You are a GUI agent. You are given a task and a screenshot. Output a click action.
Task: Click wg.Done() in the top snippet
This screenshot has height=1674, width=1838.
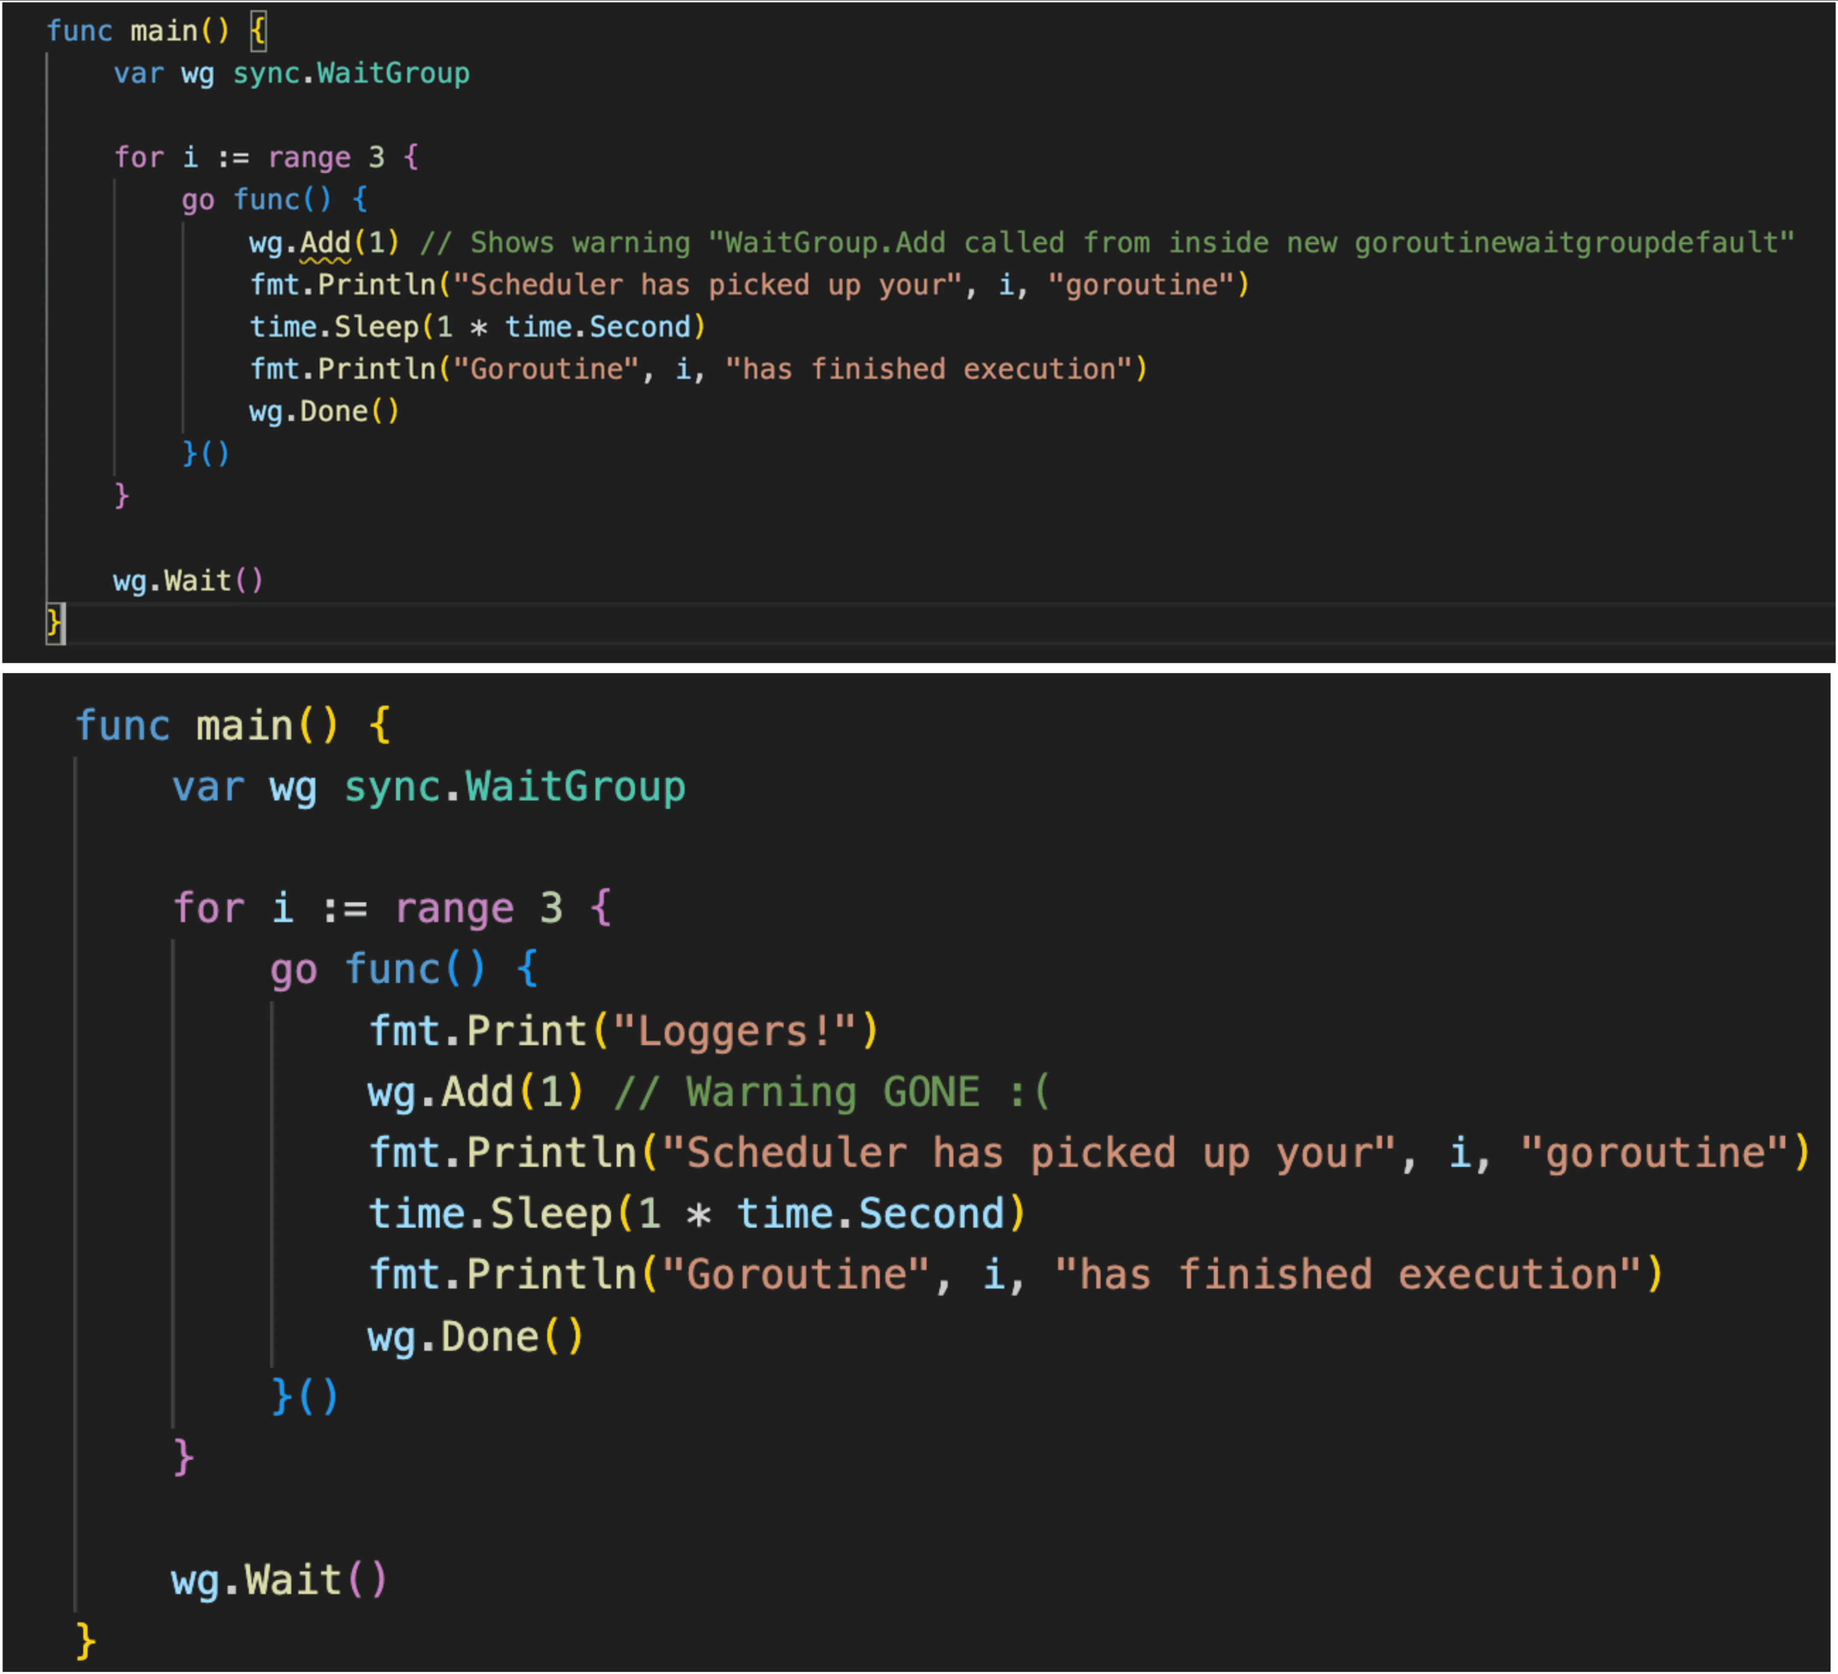point(324,411)
